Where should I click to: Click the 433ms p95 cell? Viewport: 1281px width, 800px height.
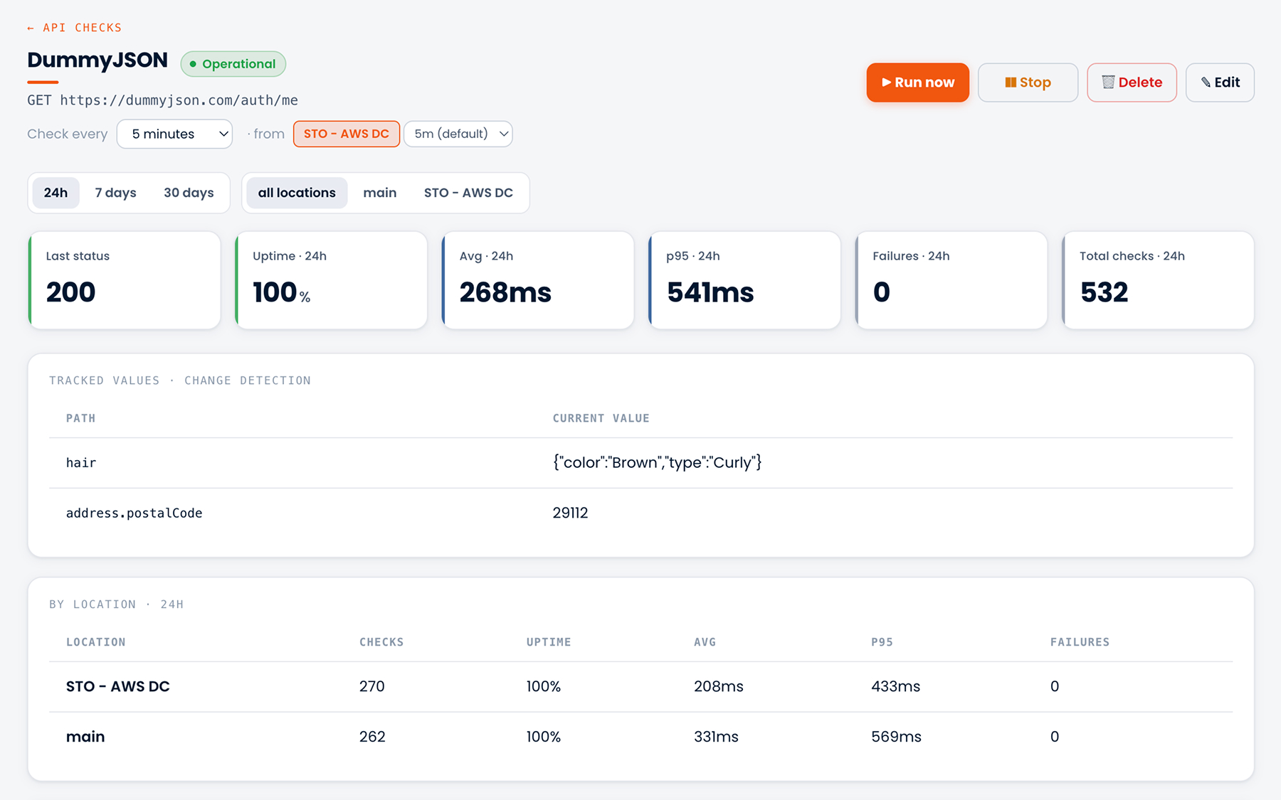tap(895, 687)
